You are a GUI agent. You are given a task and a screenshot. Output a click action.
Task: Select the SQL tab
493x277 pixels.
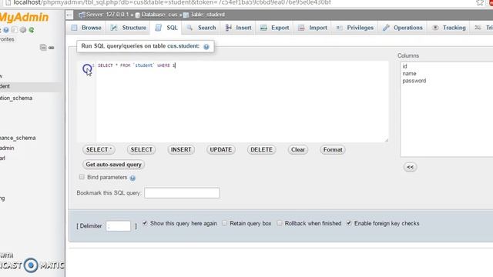(x=166, y=28)
